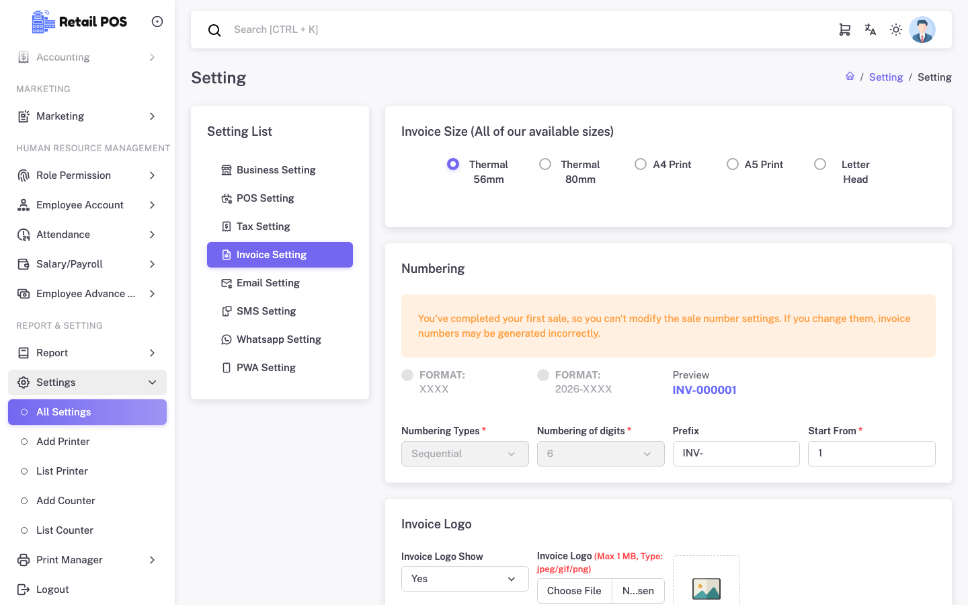Click the Attendance clock icon
This screenshot has height=605, width=968.
pyautogui.click(x=24, y=235)
